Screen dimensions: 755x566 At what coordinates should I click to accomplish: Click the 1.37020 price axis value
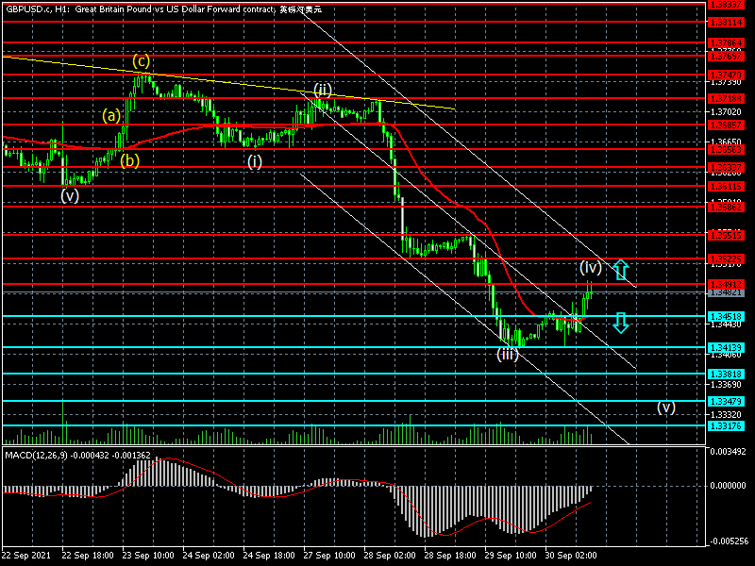727,112
